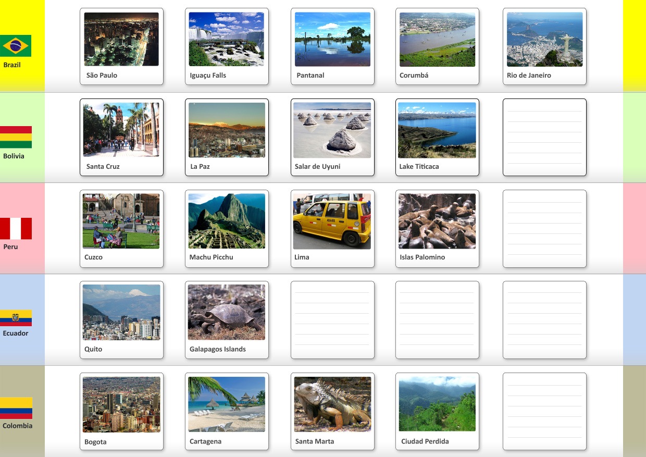Click the Machu Picchu caption
646x457 pixels.
(x=212, y=257)
